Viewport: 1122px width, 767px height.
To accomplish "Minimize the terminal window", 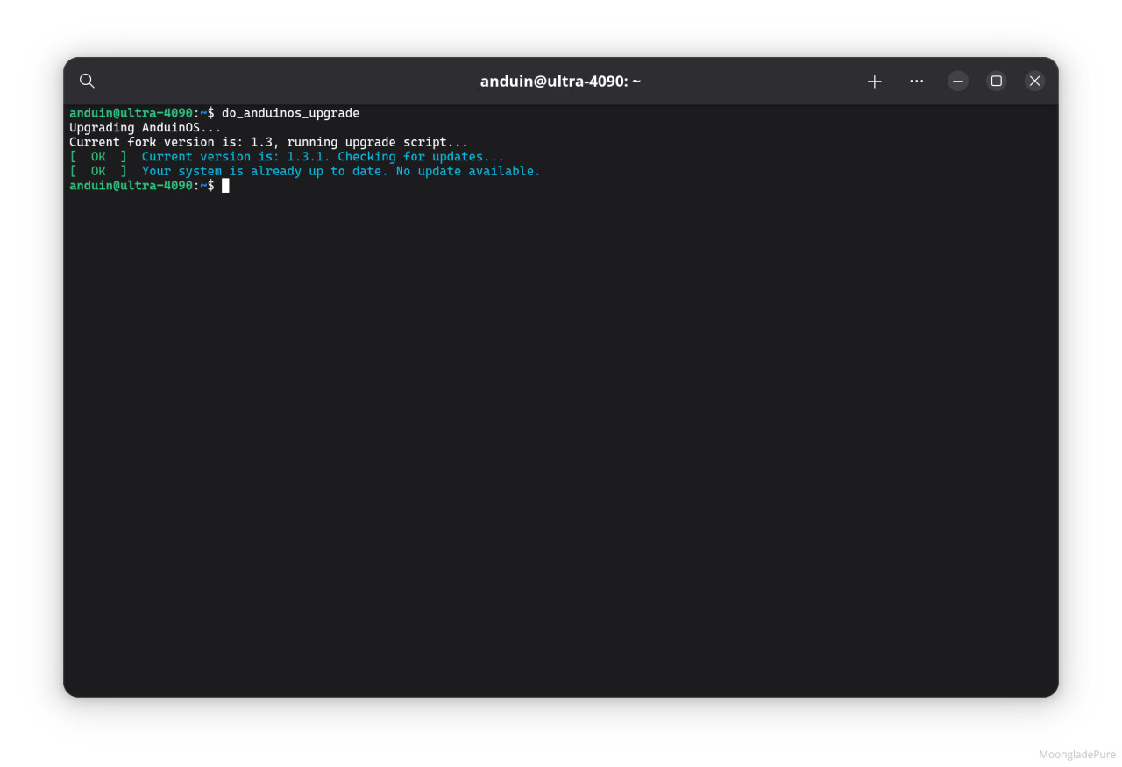I will tap(958, 81).
